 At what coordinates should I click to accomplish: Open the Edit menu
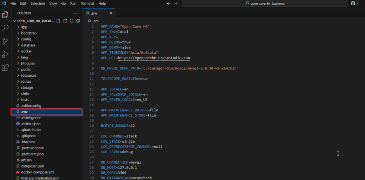pos(23,4)
